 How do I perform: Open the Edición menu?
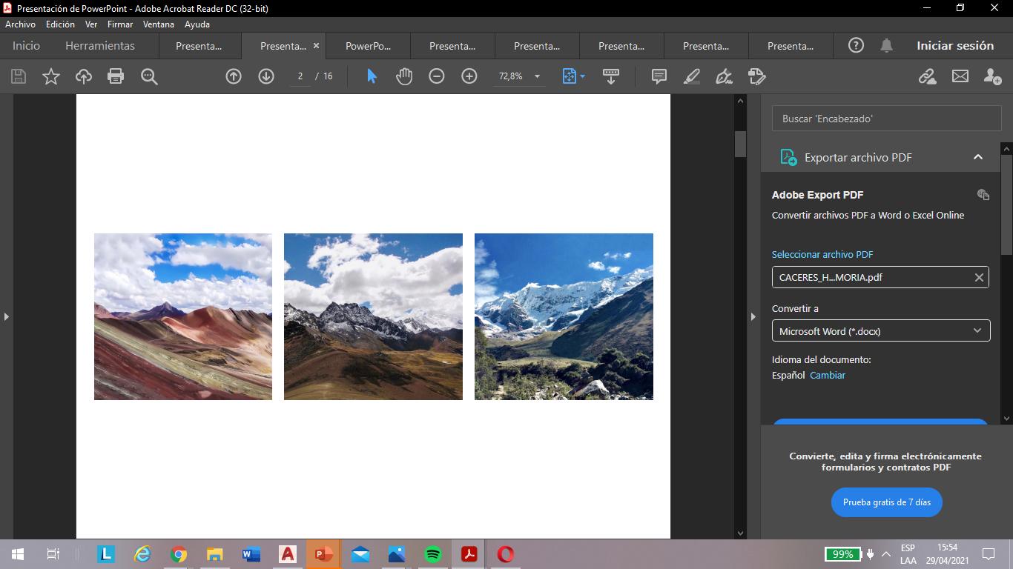(60, 24)
